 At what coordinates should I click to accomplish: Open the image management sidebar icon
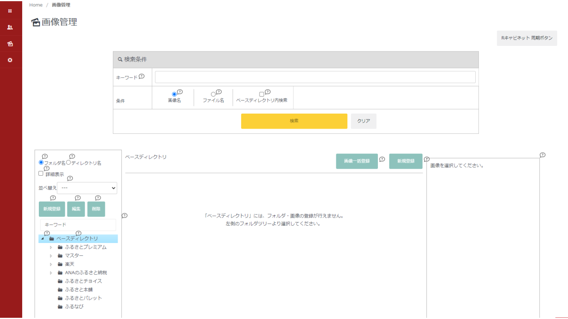[10, 44]
